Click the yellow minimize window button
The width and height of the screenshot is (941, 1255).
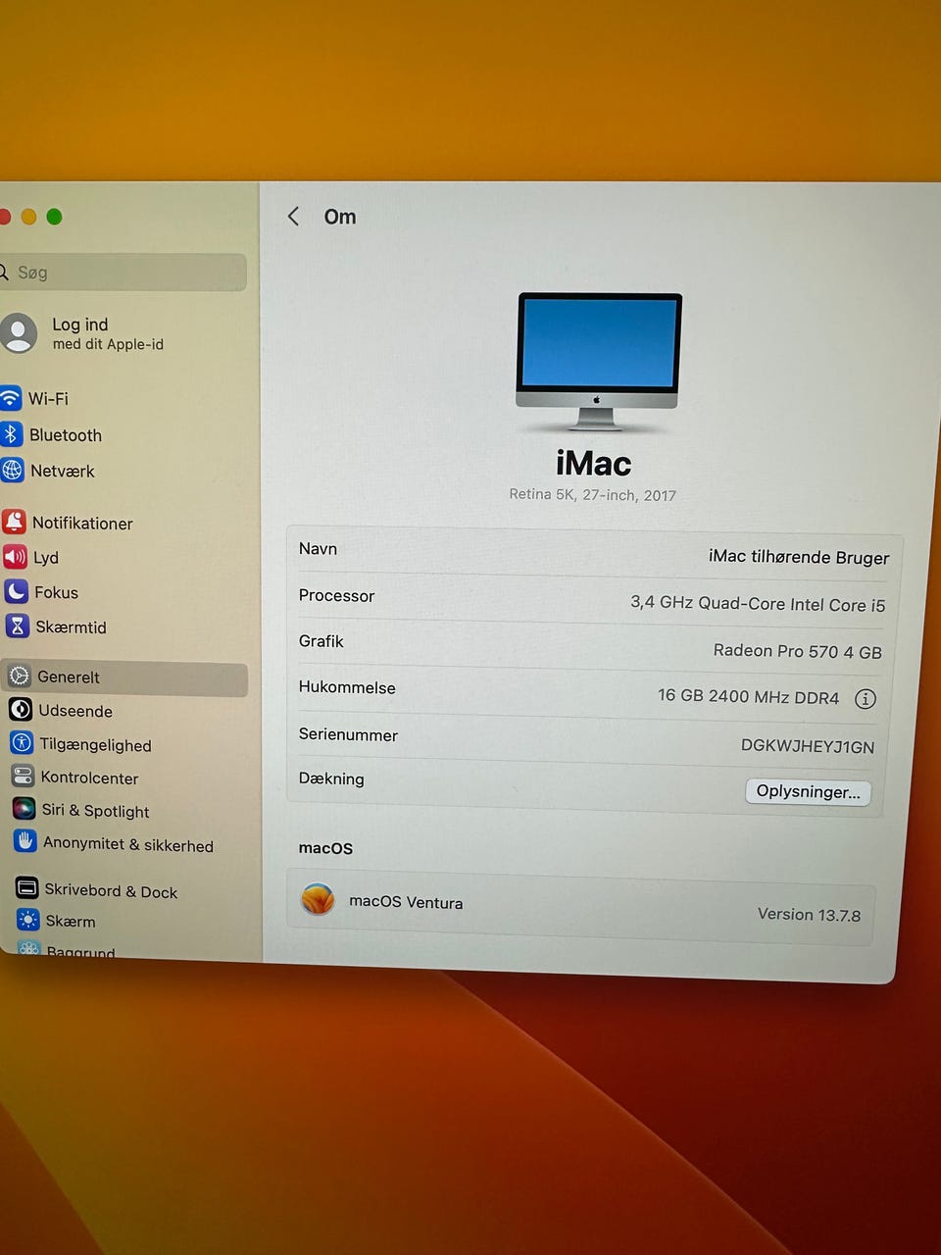28,217
